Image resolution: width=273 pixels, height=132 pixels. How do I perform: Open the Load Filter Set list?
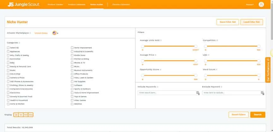click(252, 22)
